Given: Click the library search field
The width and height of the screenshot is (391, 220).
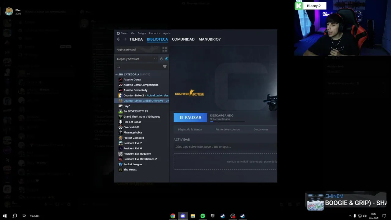Looking at the screenshot, I should pos(141,66).
